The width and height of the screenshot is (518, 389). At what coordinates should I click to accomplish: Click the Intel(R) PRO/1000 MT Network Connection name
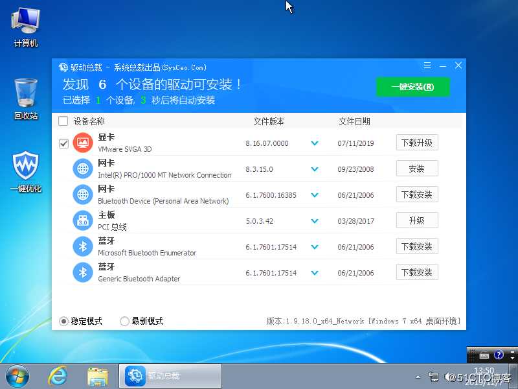[x=164, y=175]
